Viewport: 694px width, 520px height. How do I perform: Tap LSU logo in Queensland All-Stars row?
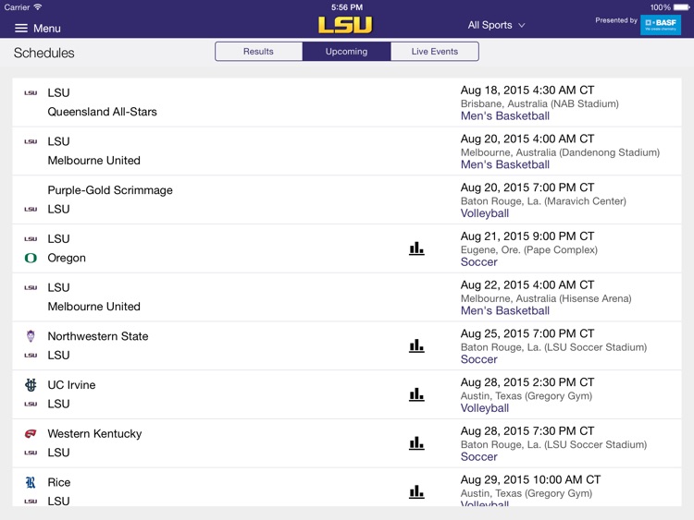click(x=31, y=92)
